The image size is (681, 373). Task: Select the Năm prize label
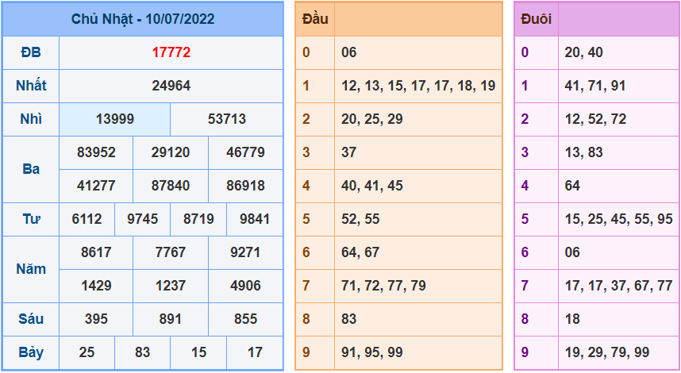31,269
